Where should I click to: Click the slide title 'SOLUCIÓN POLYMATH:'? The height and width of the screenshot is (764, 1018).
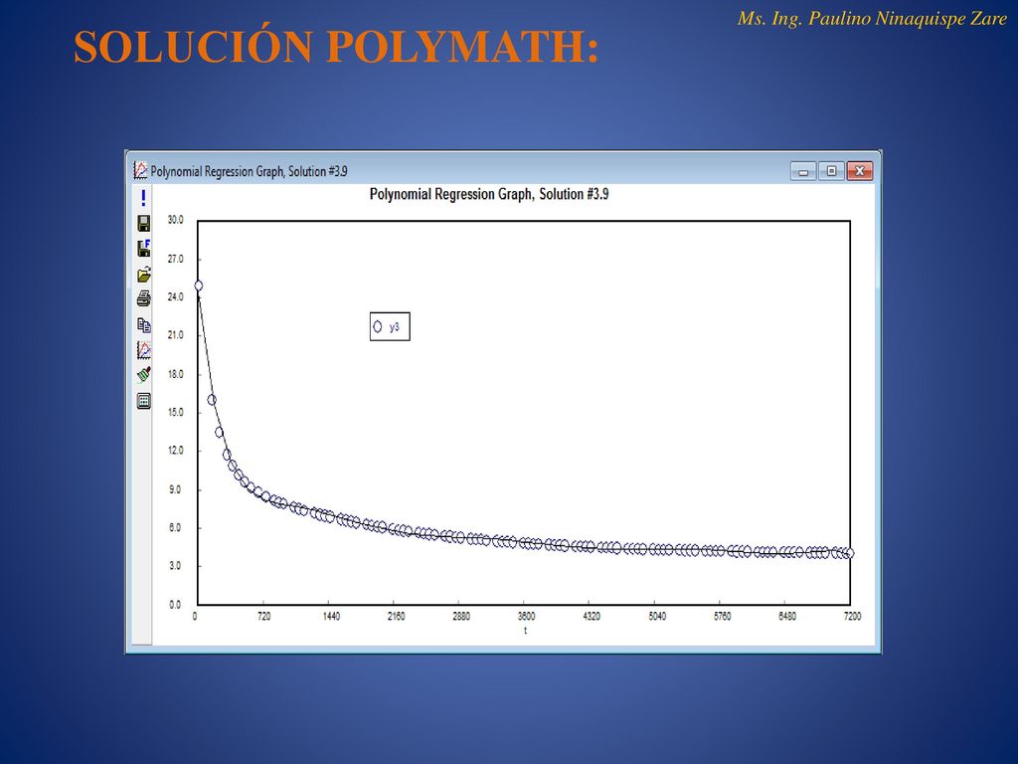(x=336, y=46)
